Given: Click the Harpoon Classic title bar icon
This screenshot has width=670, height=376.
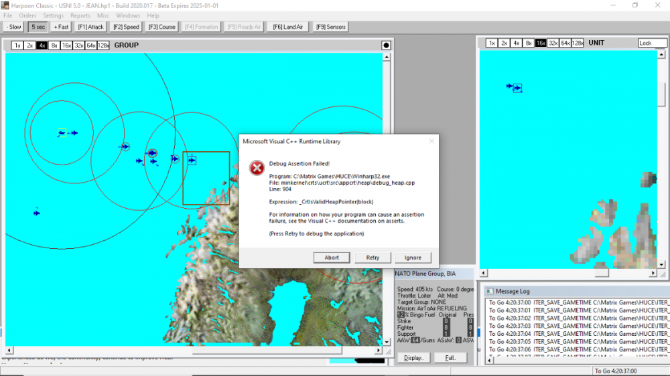Looking at the screenshot, I should tap(5, 5).
